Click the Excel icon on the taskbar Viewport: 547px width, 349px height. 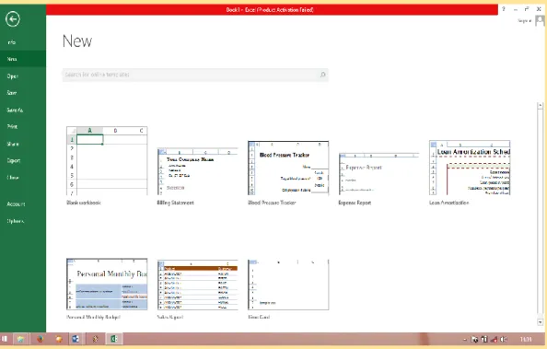click(114, 339)
